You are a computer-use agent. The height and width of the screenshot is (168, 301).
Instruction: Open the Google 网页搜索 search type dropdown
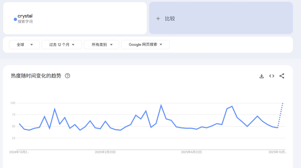[145, 44]
